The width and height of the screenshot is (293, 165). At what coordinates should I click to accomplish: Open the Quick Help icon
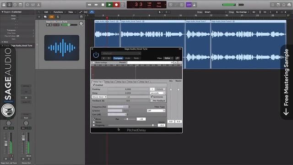pyautogui.click(x=15, y=5)
